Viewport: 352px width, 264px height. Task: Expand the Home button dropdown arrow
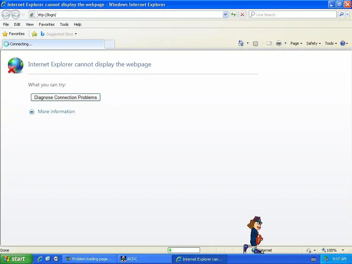(x=247, y=43)
